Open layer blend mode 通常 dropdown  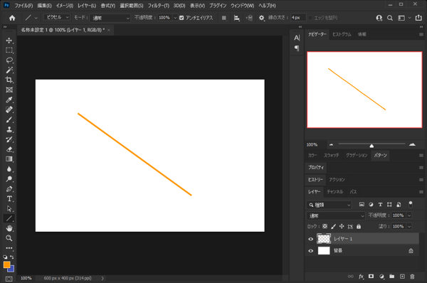tap(335, 215)
